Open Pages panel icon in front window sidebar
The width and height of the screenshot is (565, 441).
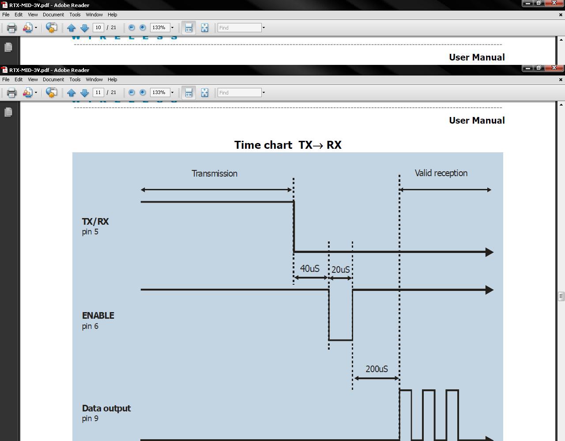coord(8,112)
